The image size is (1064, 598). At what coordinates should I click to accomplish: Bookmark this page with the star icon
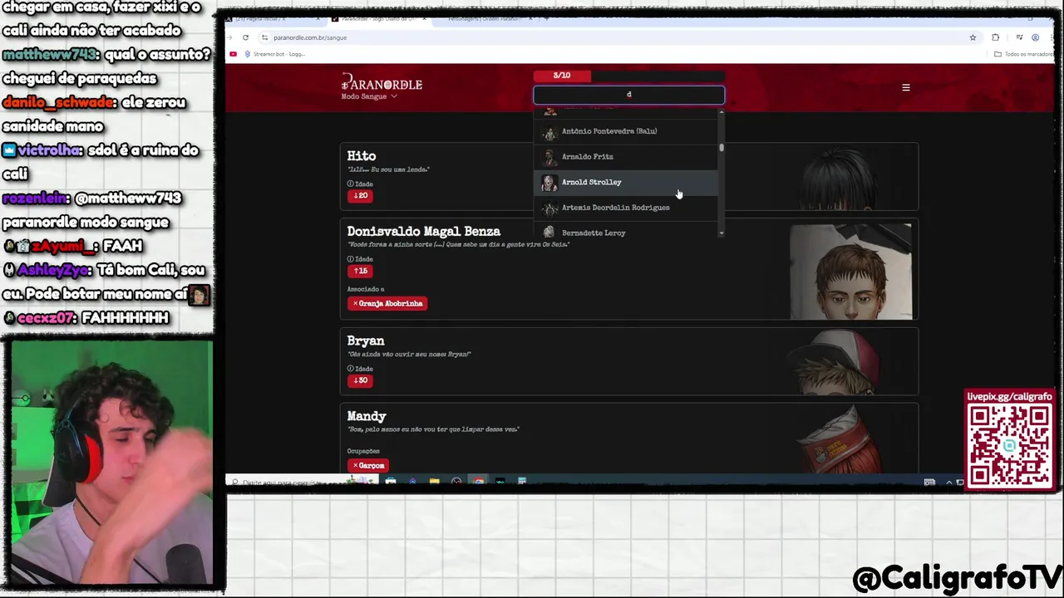[973, 37]
